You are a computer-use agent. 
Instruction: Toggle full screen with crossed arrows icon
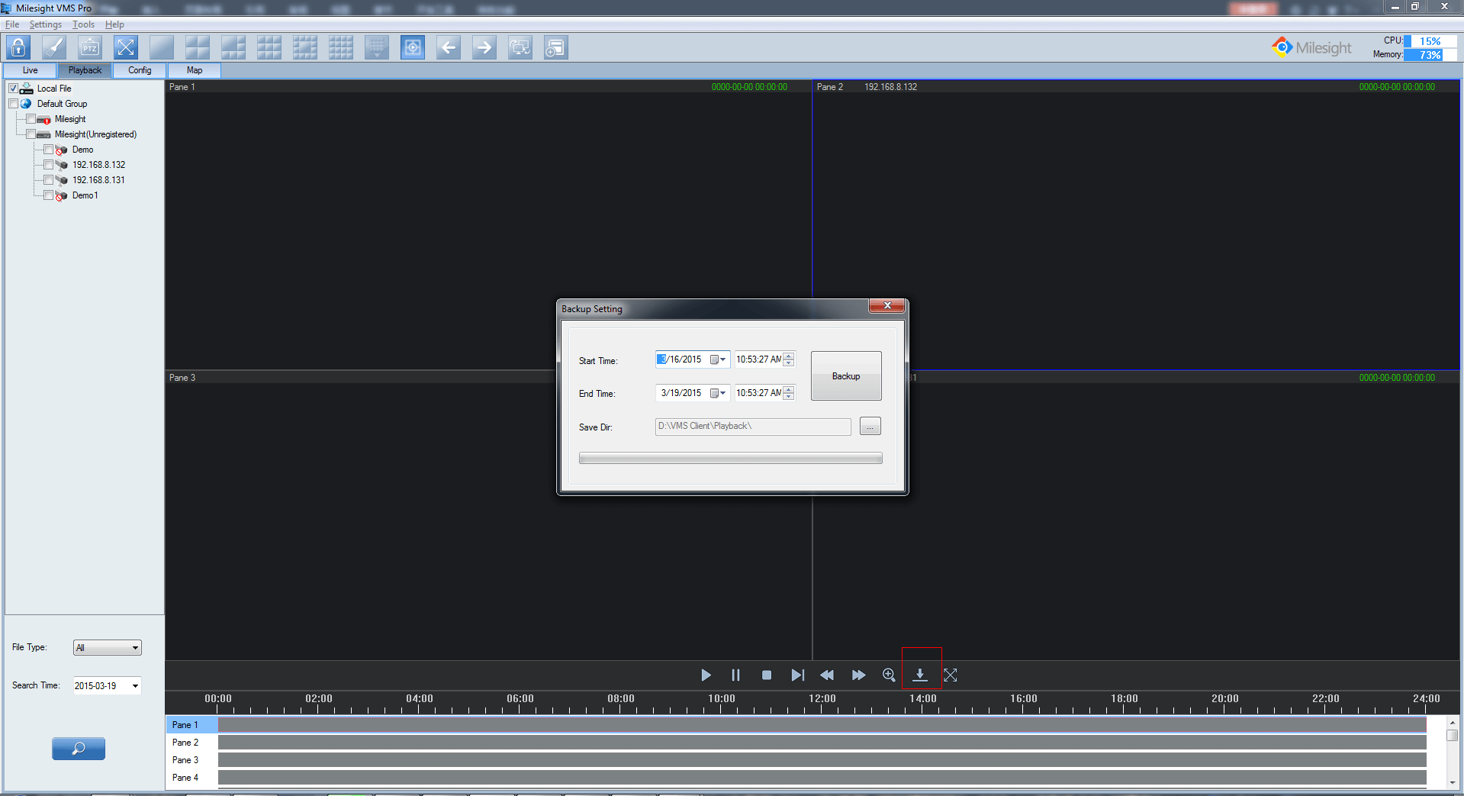pos(126,47)
